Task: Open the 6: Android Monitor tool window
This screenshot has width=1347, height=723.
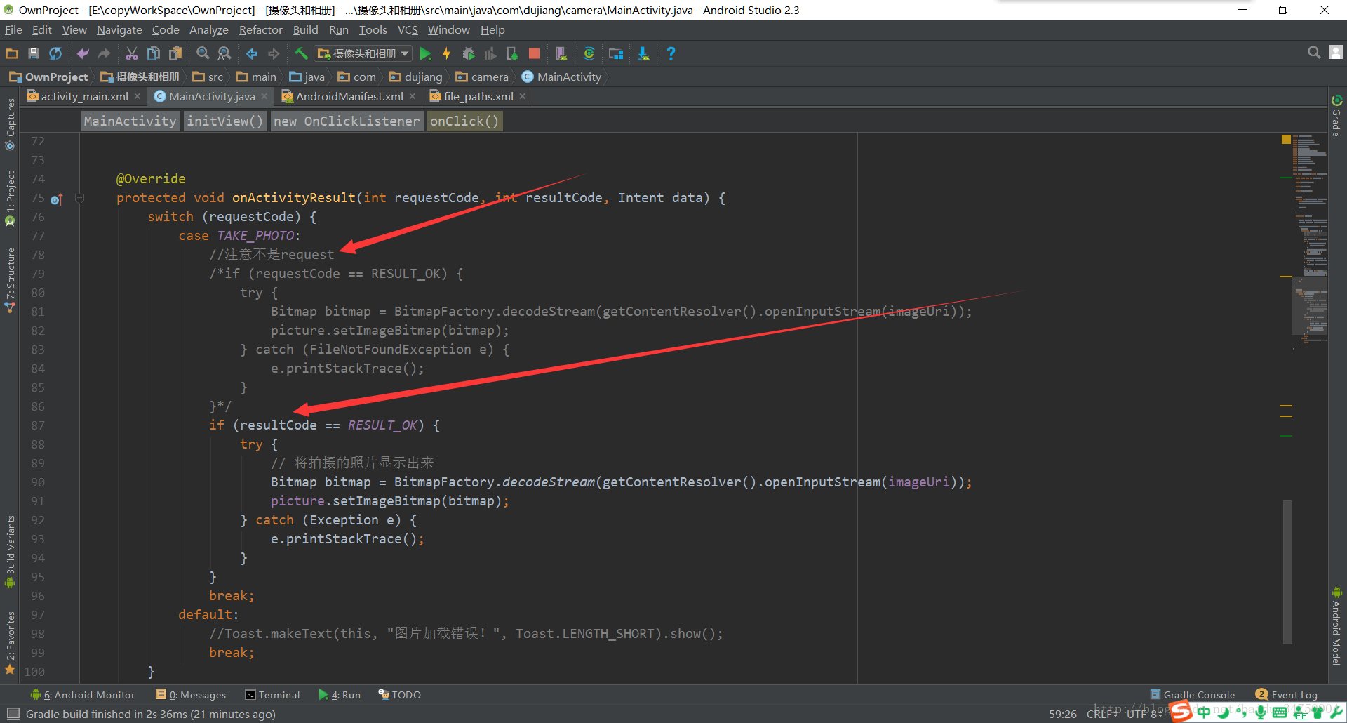Action: pyautogui.click(x=83, y=695)
